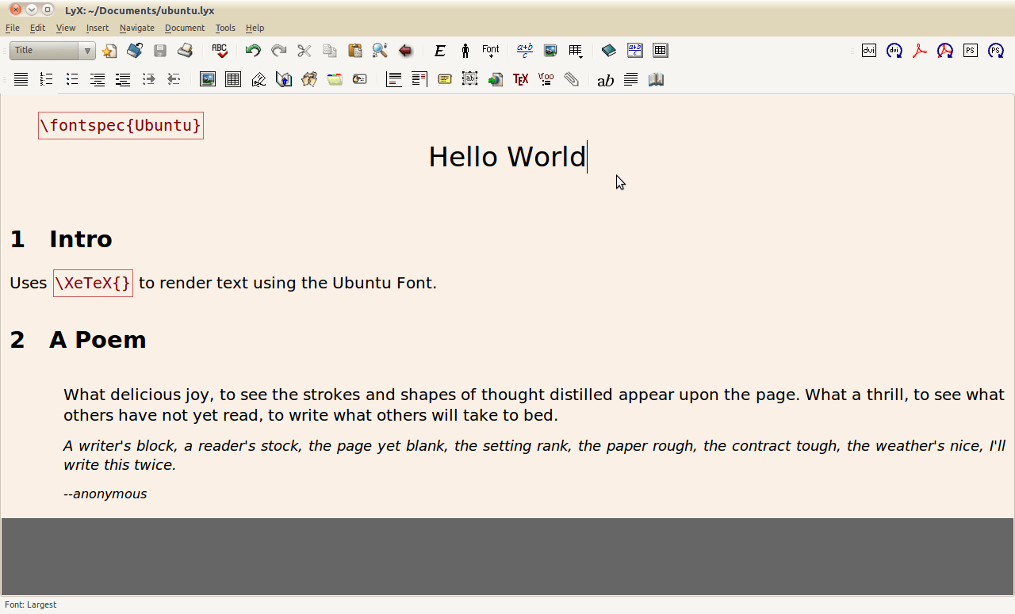
Task: Open the Document menu
Action: click(x=185, y=28)
